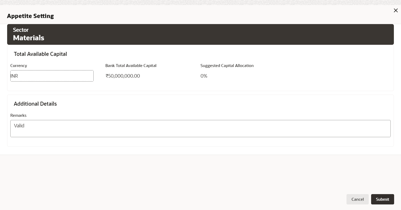This screenshot has width=401, height=210.
Task: Click the Remarks text area containing Valid
Action: click(200, 128)
